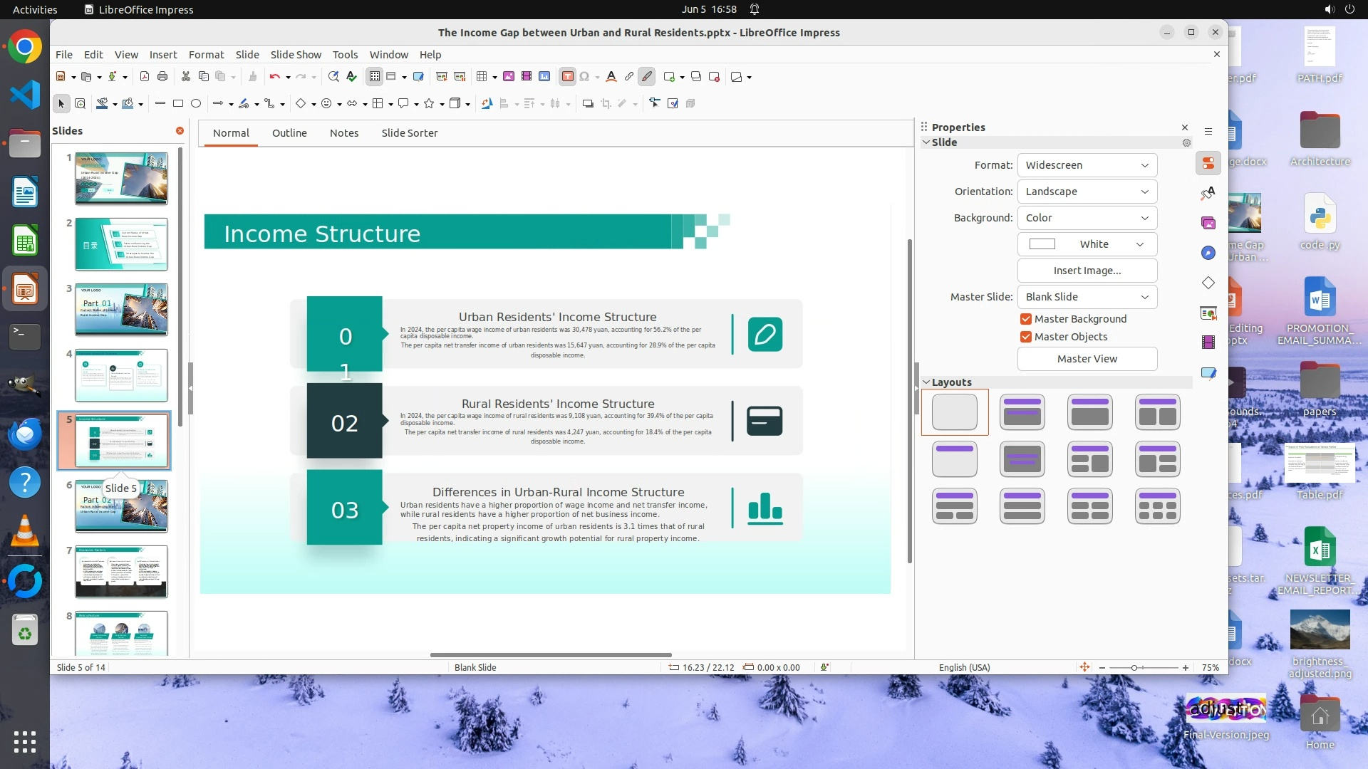Screen dimensions: 1368x769
Task: Open the Slide Show menu
Action: click(296, 55)
